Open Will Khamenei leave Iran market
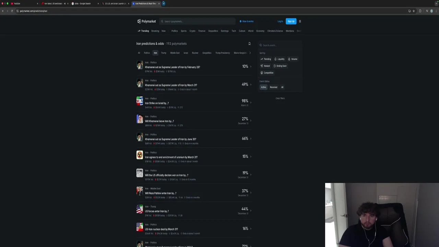 [159, 121]
